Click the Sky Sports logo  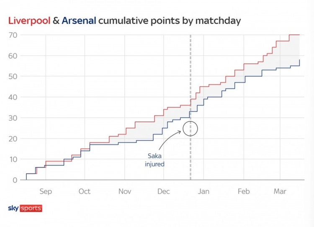click(25, 208)
